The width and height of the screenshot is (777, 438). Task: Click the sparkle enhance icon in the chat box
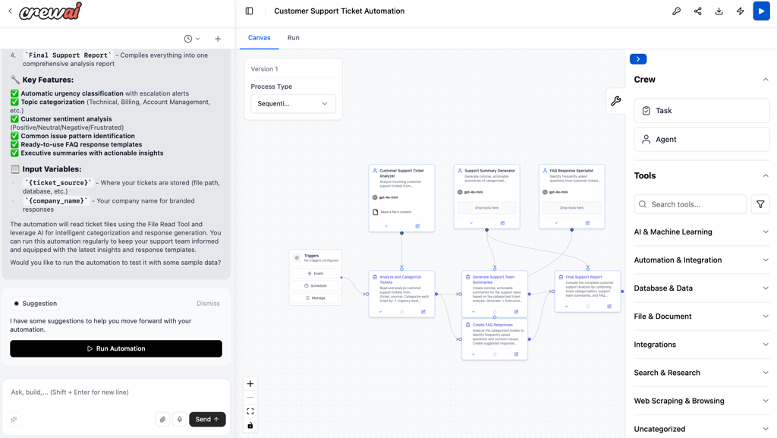[x=14, y=419]
